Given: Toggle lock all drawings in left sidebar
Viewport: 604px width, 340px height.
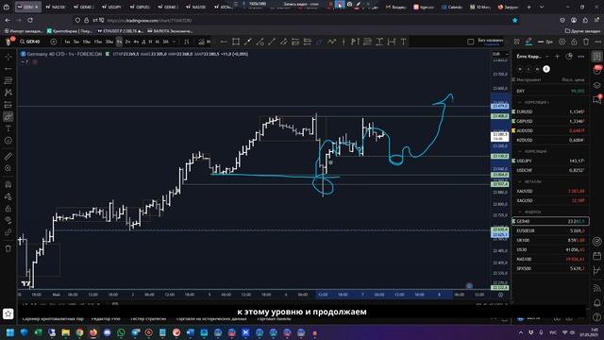Looking at the screenshot, I should tap(8, 209).
